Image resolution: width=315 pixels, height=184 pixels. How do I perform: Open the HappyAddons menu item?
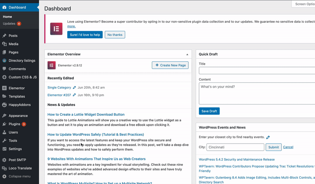[x=20, y=105]
